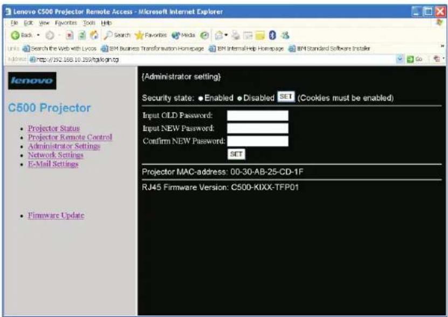Open the Projector Remote Control link
This screenshot has height=317, width=448.
click(x=70, y=137)
